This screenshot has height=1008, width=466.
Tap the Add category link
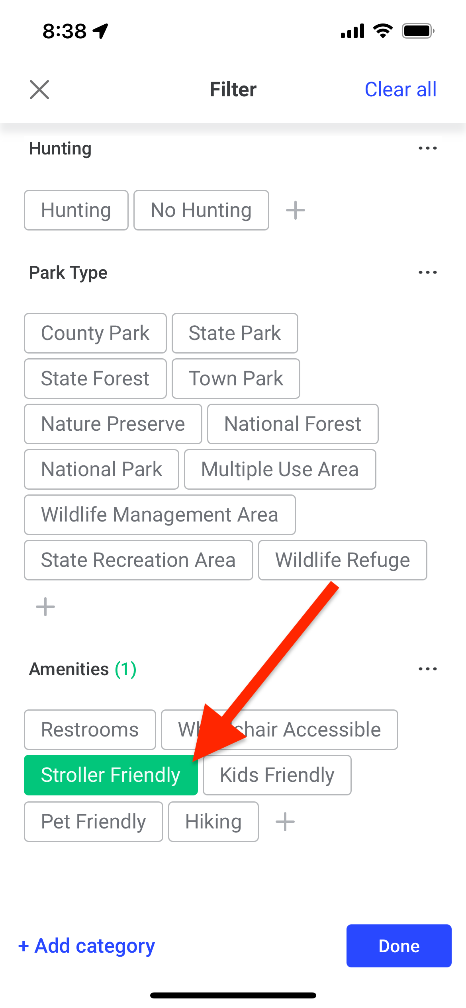point(87,946)
